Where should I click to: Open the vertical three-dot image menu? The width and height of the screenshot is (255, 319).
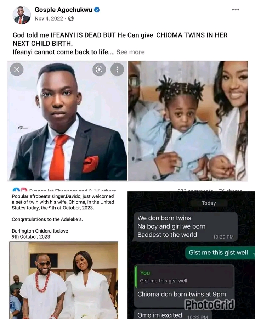tap(117, 69)
